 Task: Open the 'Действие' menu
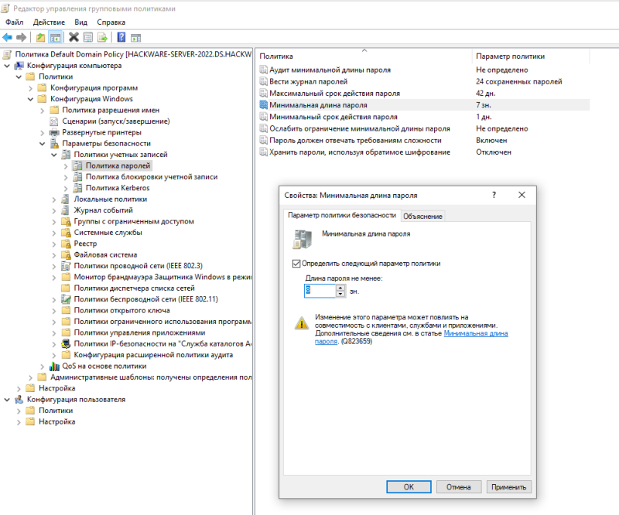(49, 22)
